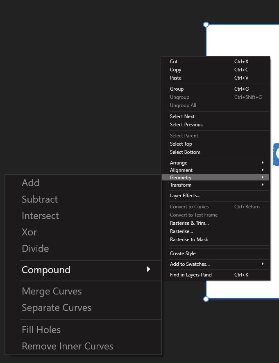Expand the Arrange submenu arrow
This screenshot has height=363, width=279.
[x=263, y=162]
